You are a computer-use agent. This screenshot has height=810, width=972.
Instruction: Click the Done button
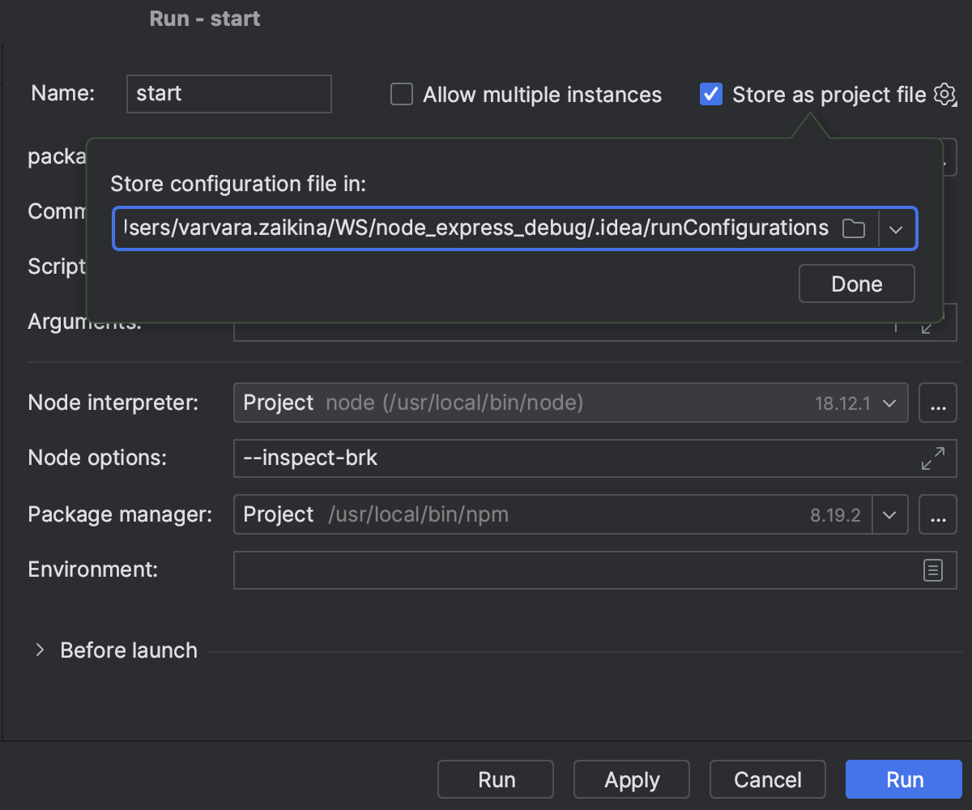click(856, 283)
